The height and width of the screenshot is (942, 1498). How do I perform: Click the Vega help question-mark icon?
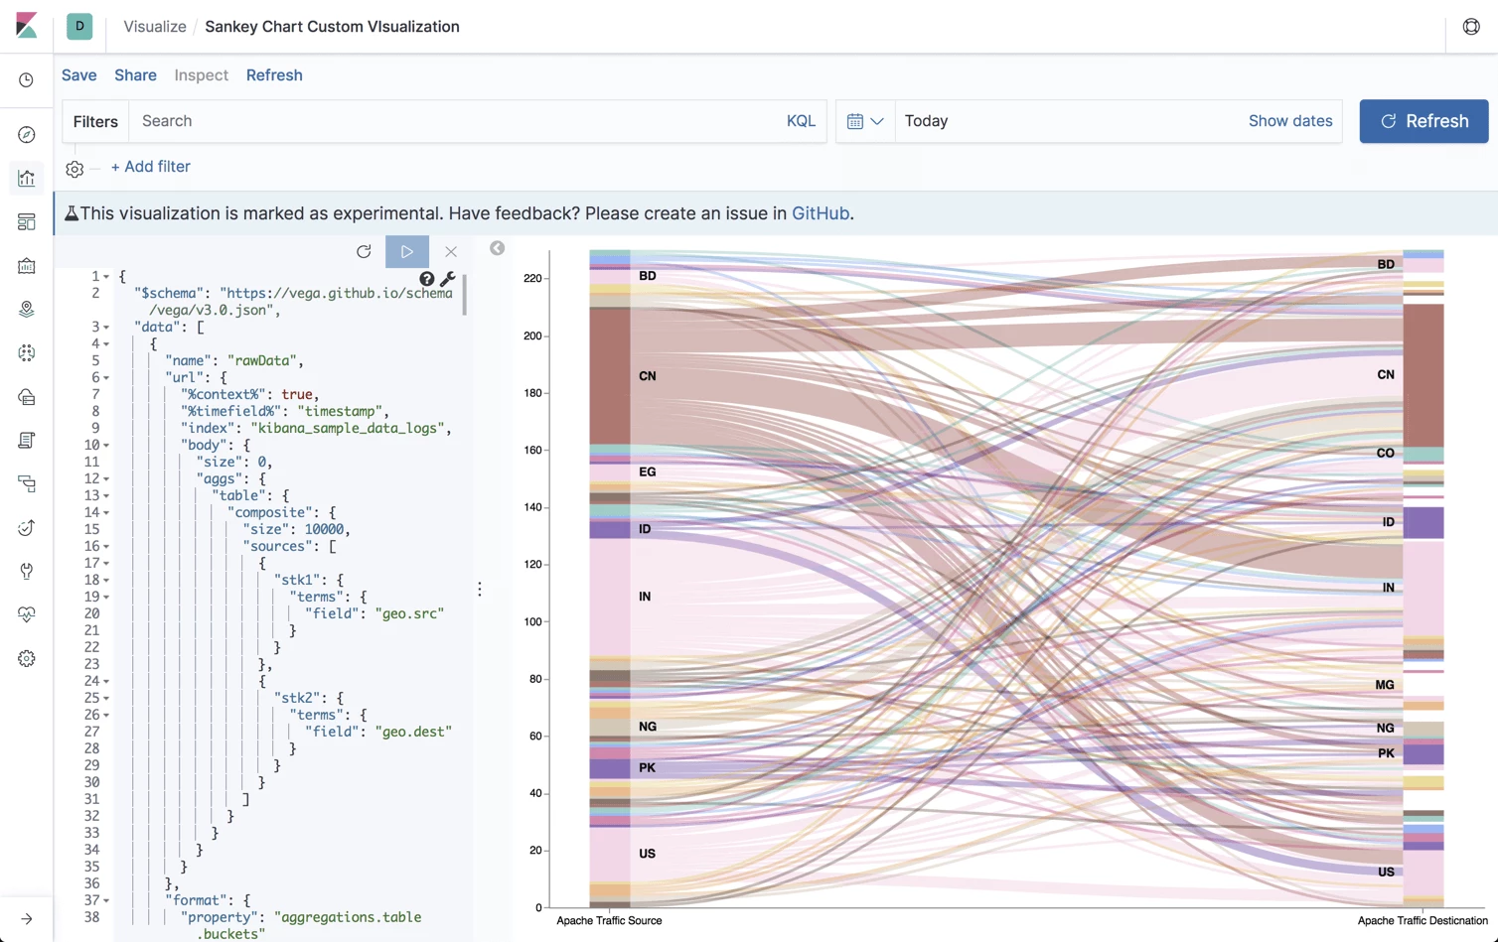click(x=427, y=279)
